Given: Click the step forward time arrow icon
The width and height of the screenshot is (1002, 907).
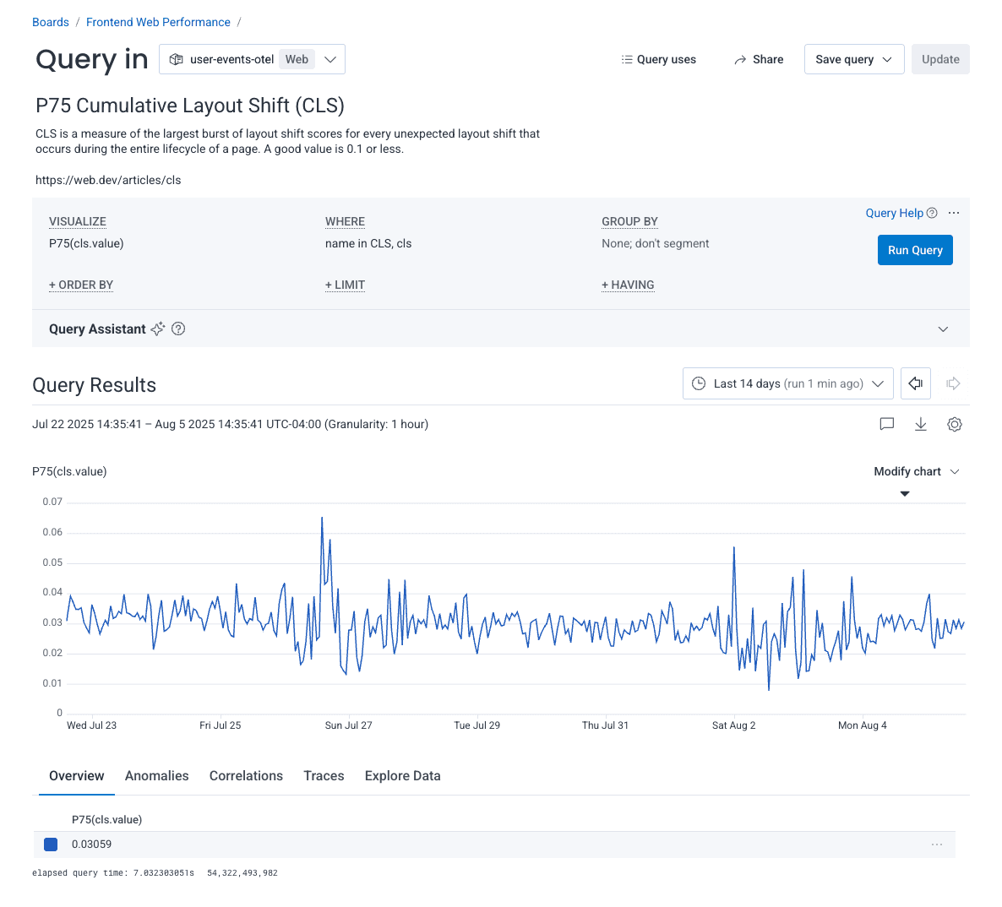Looking at the screenshot, I should [953, 383].
